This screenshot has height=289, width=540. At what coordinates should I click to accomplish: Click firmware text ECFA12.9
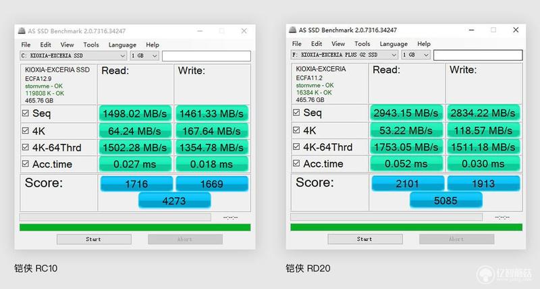pyautogui.click(x=38, y=78)
